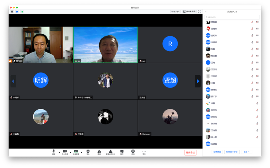This screenshot has height=168, width=270.
Task: Click the Security (安全) shield icon in toolbar
Action: pyautogui.click(x=88, y=152)
